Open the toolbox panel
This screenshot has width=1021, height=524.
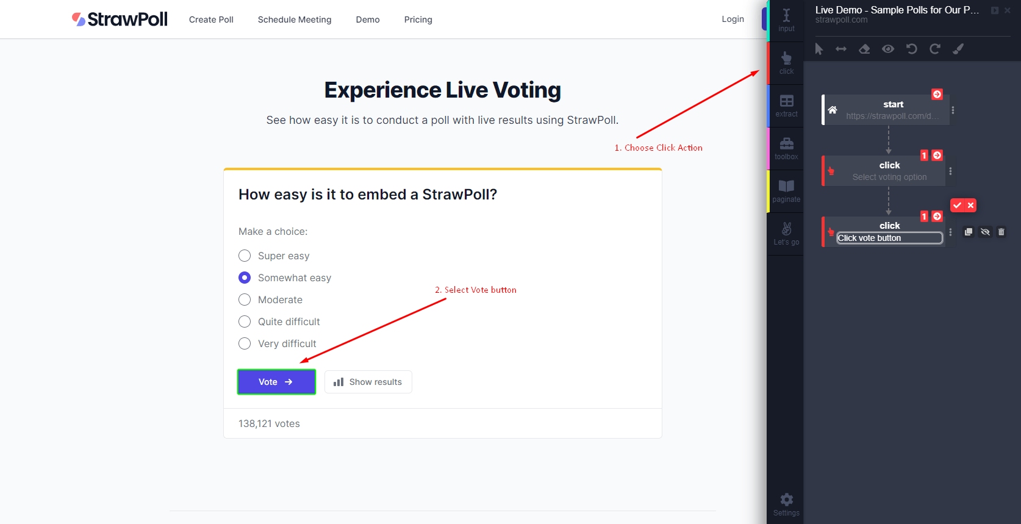coord(786,148)
